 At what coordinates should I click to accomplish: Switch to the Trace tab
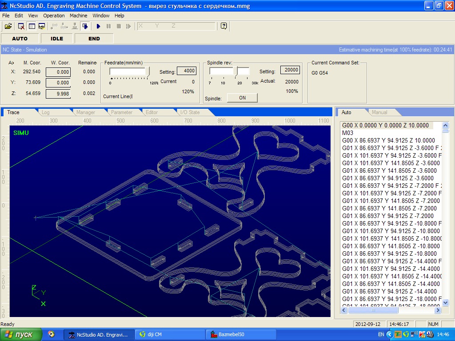point(13,112)
